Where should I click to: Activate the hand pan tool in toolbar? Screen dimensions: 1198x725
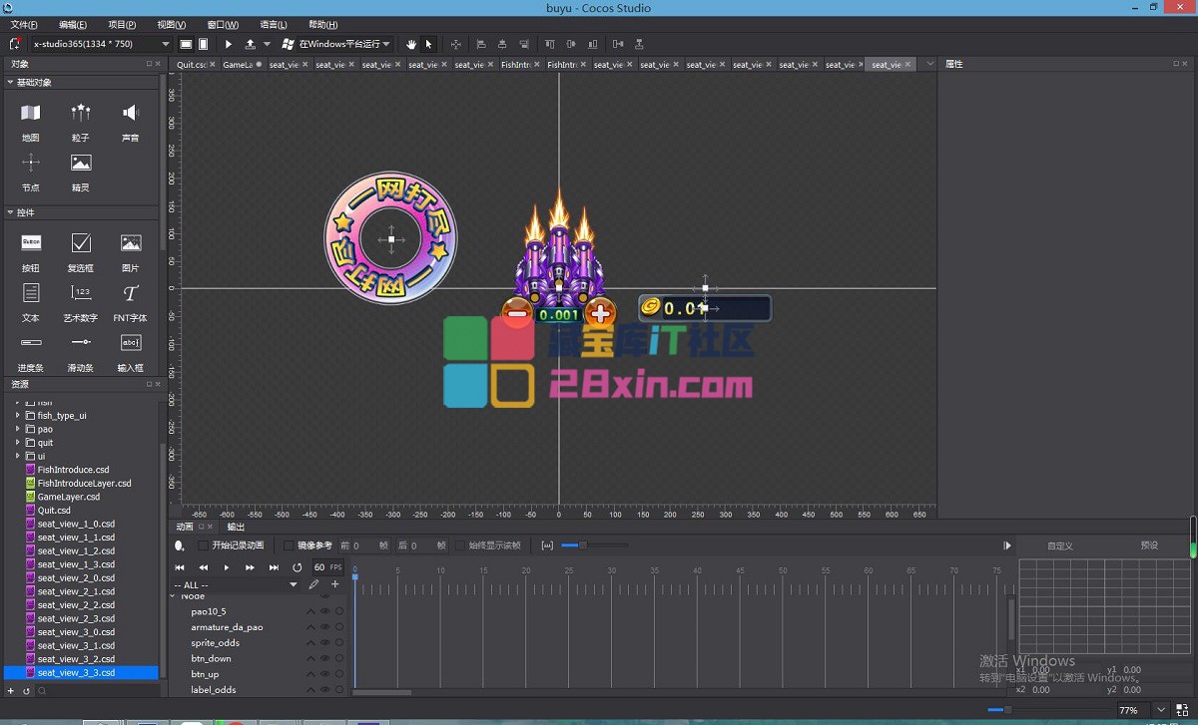coord(411,44)
